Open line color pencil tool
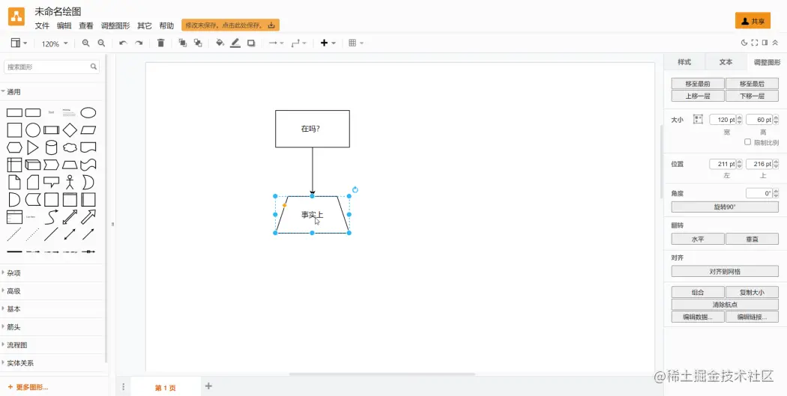 click(235, 43)
